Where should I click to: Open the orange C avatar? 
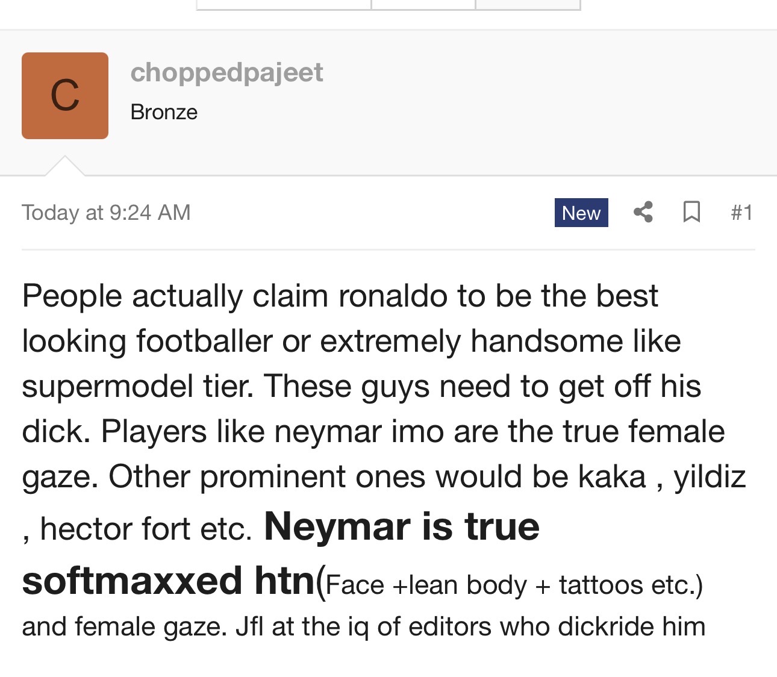click(x=65, y=96)
